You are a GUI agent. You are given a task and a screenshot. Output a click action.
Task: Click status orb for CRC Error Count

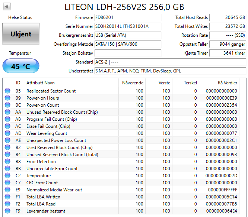(7, 182)
